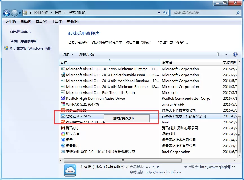Click the 傲游云浏览器 icon

[63, 110]
